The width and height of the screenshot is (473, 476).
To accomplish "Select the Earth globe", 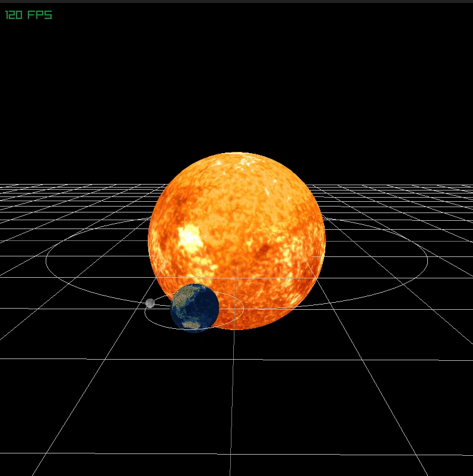I will coord(195,308).
